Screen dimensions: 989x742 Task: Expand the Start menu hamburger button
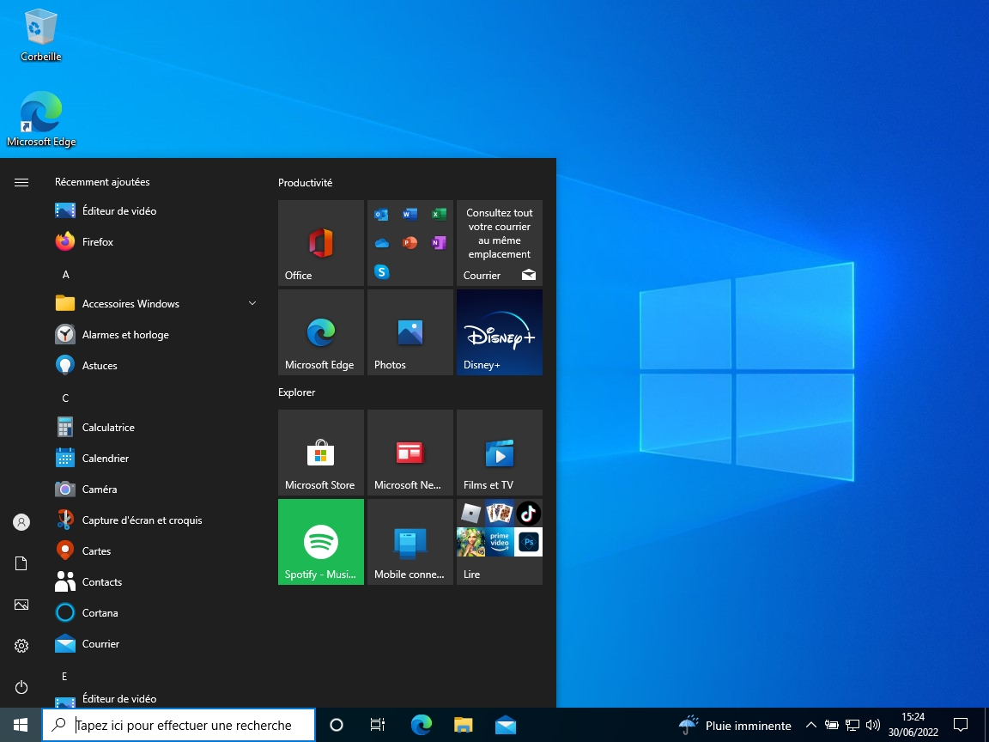[21, 182]
